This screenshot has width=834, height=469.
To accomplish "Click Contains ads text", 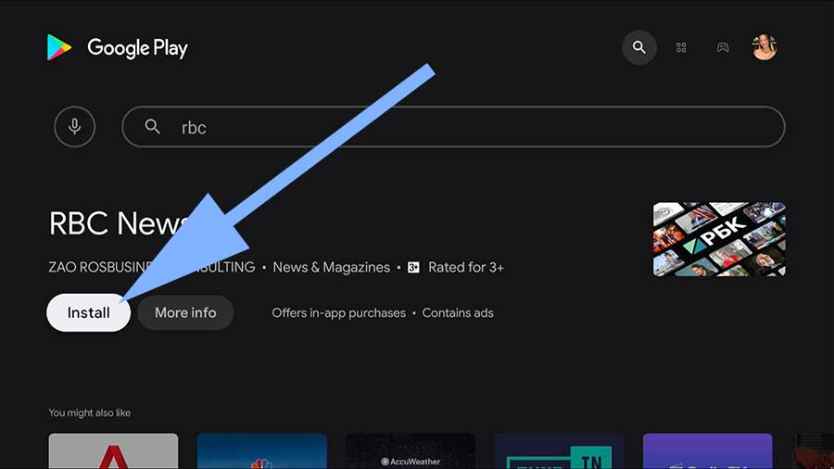I will 458,312.
